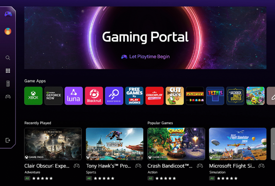Viewport: 275px width, 186px height.
Task: Open the Boosteroid app tile
Action: [x=114, y=96]
